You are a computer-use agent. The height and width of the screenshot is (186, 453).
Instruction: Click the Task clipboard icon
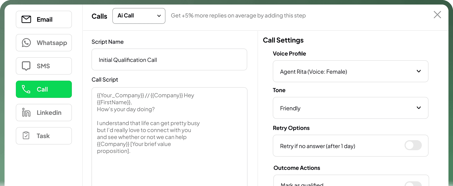[26, 136]
